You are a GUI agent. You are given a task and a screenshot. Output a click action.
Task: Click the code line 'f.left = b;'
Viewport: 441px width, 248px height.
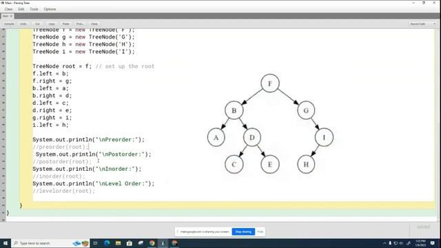coord(50,74)
